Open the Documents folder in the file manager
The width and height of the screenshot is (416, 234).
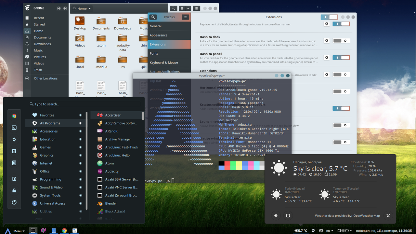(x=101, y=23)
